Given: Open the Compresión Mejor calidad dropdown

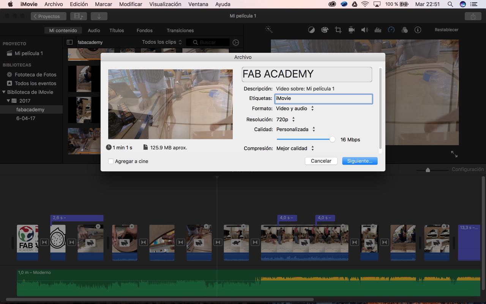Looking at the screenshot, I should pyautogui.click(x=295, y=148).
